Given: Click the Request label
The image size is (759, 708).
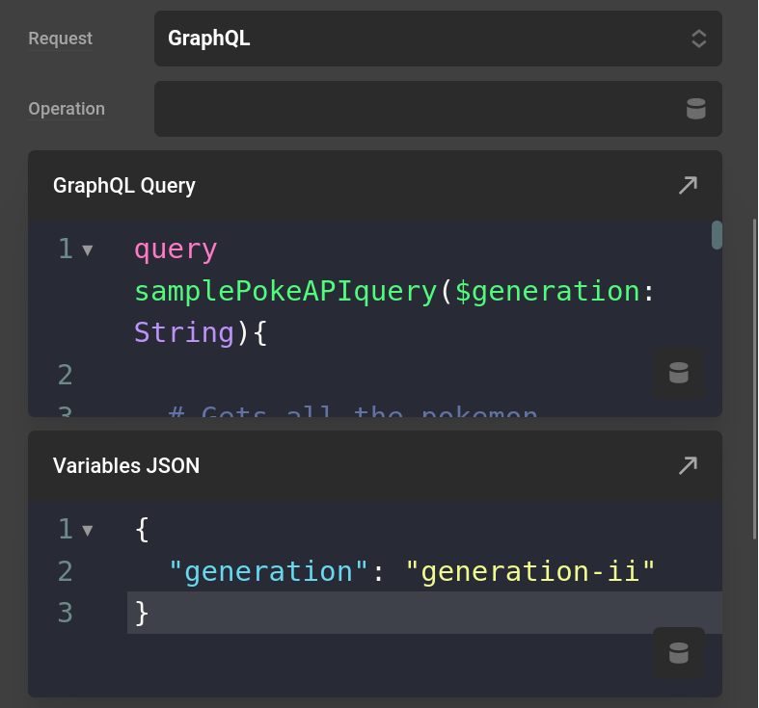Looking at the screenshot, I should (60, 39).
